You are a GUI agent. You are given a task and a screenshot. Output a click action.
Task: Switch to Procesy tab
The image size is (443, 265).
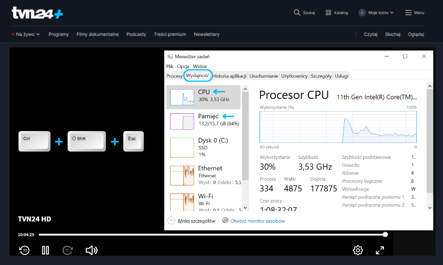coord(174,76)
